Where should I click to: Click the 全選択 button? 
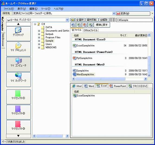80,20
